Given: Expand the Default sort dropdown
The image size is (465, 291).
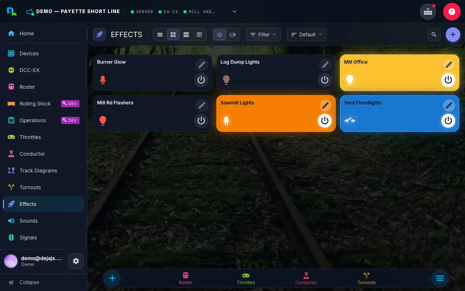Looking at the screenshot, I should coord(307,35).
